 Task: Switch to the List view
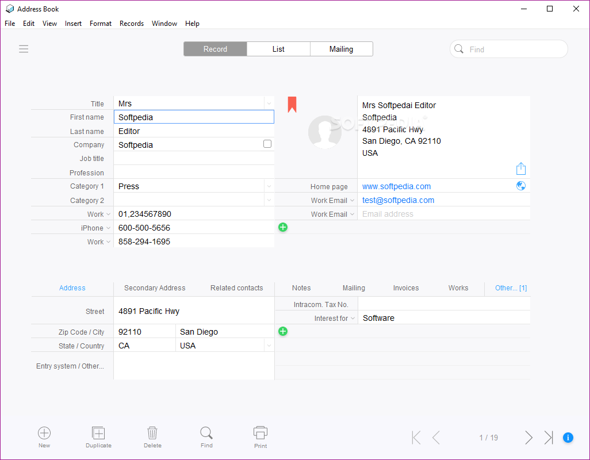point(278,49)
